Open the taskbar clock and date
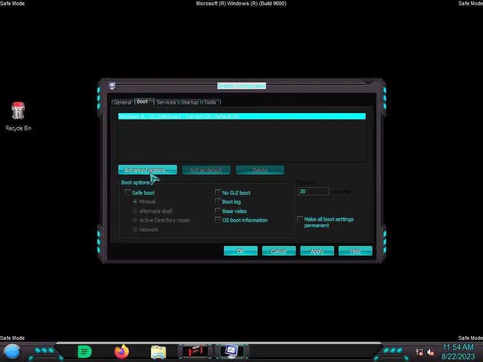The width and height of the screenshot is (483, 362). click(458, 352)
